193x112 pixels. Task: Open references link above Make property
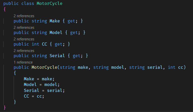click(x=24, y=16)
